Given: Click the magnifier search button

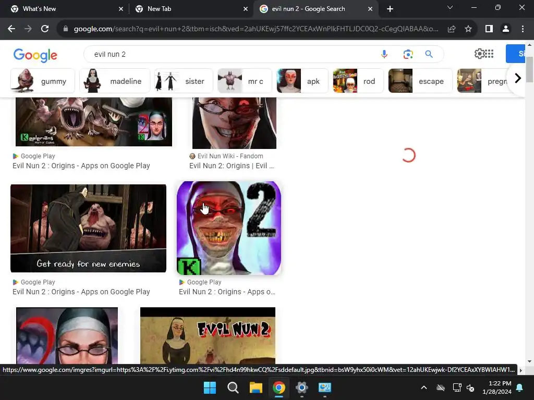Looking at the screenshot, I should pyautogui.click(x=429, y=54).
